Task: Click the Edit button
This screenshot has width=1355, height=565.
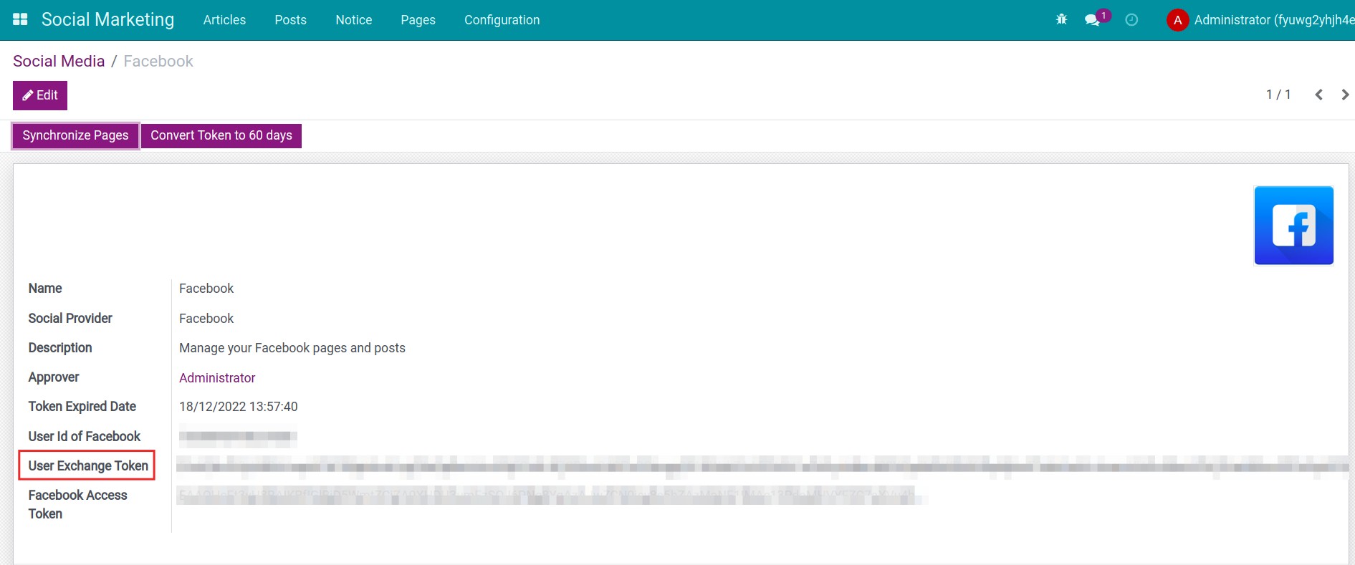Action: click(x=40, y=95)
